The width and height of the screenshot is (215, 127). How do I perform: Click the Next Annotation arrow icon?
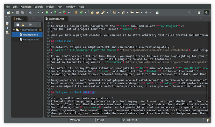point(114,12)
